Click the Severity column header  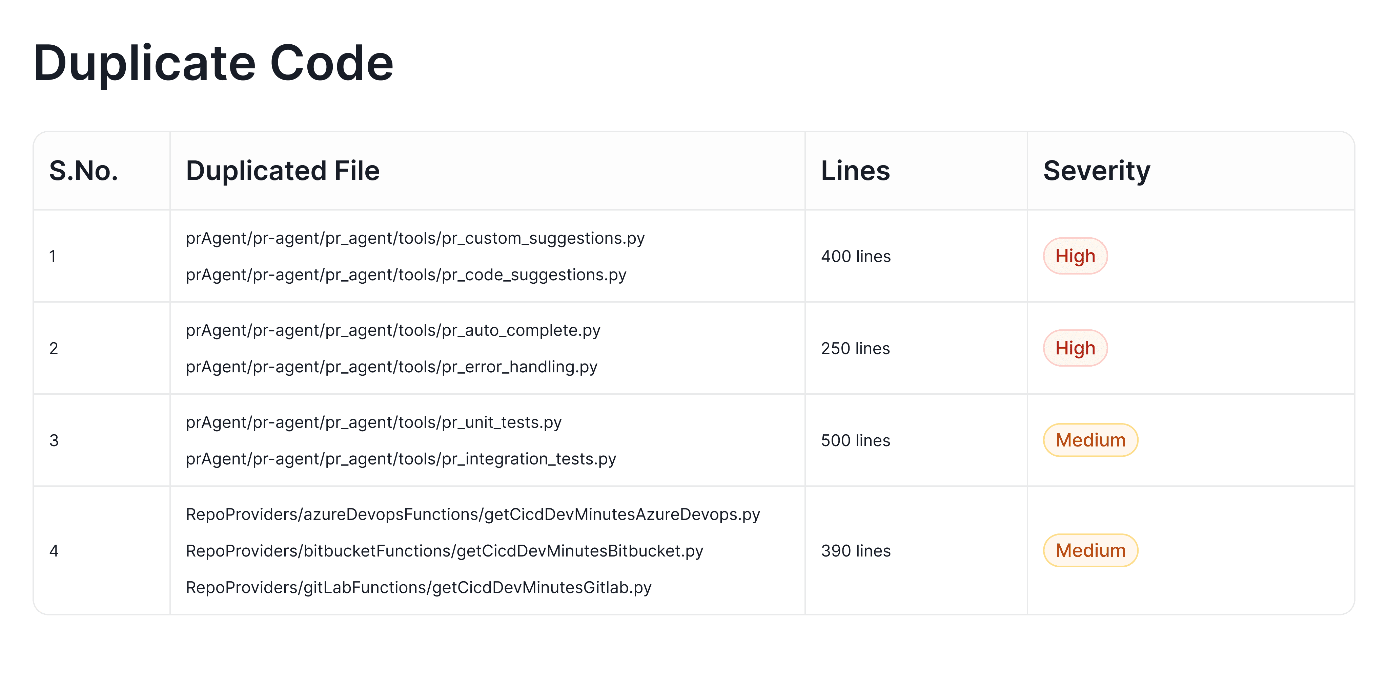click(1097, 171)
